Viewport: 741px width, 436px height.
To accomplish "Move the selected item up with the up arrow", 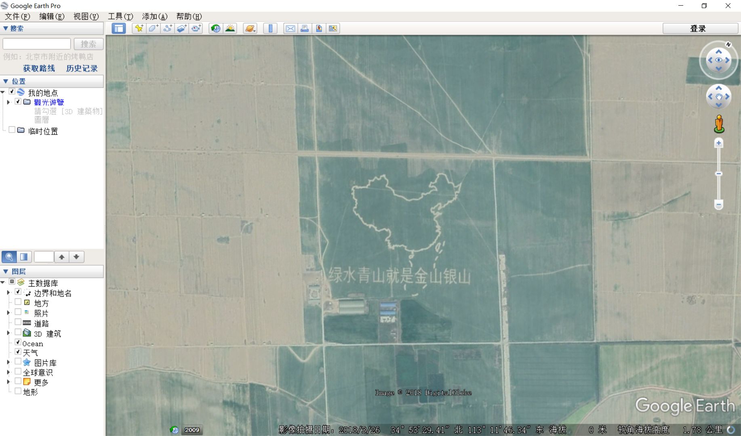I will [x=61, y=257].
